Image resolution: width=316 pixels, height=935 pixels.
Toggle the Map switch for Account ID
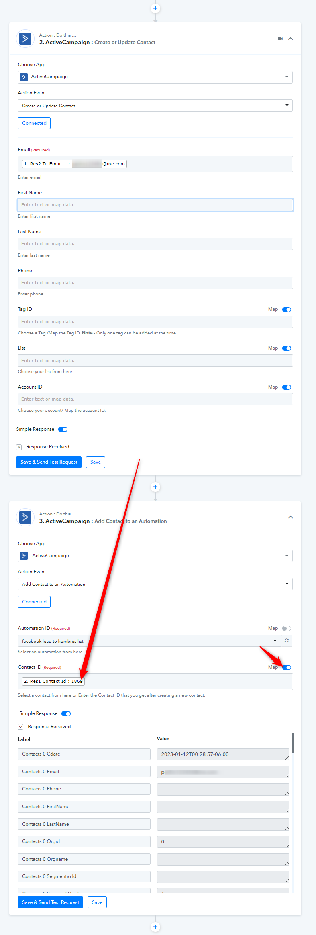(x=287, y=387)
